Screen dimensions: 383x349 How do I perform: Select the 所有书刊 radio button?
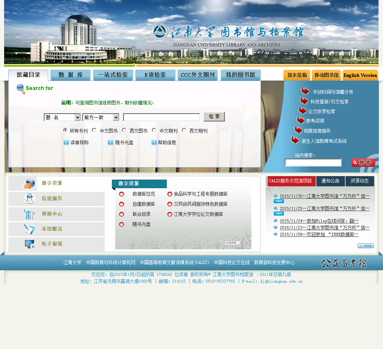tap(65, 130)
